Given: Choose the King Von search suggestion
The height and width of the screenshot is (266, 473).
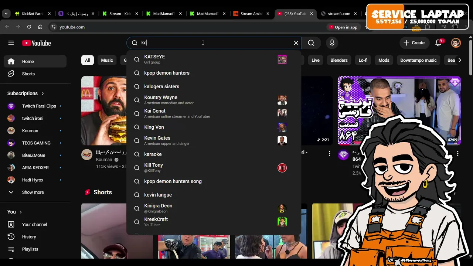Looking at the screenshot, I should [x=214, y=127].
